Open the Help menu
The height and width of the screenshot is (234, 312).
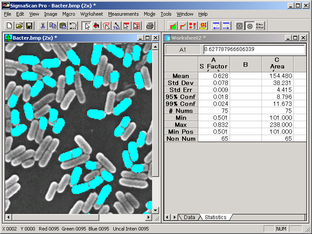[x=203, y=14]
